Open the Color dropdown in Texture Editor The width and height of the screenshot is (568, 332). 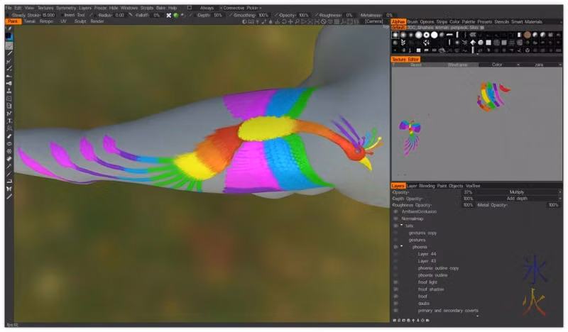point(499,65)
